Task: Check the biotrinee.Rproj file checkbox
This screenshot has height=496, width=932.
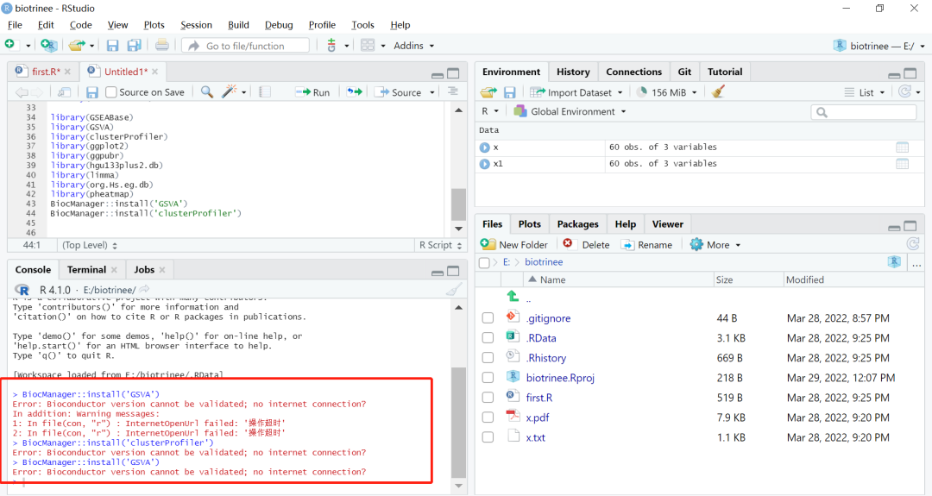Action: coord(488,378)
